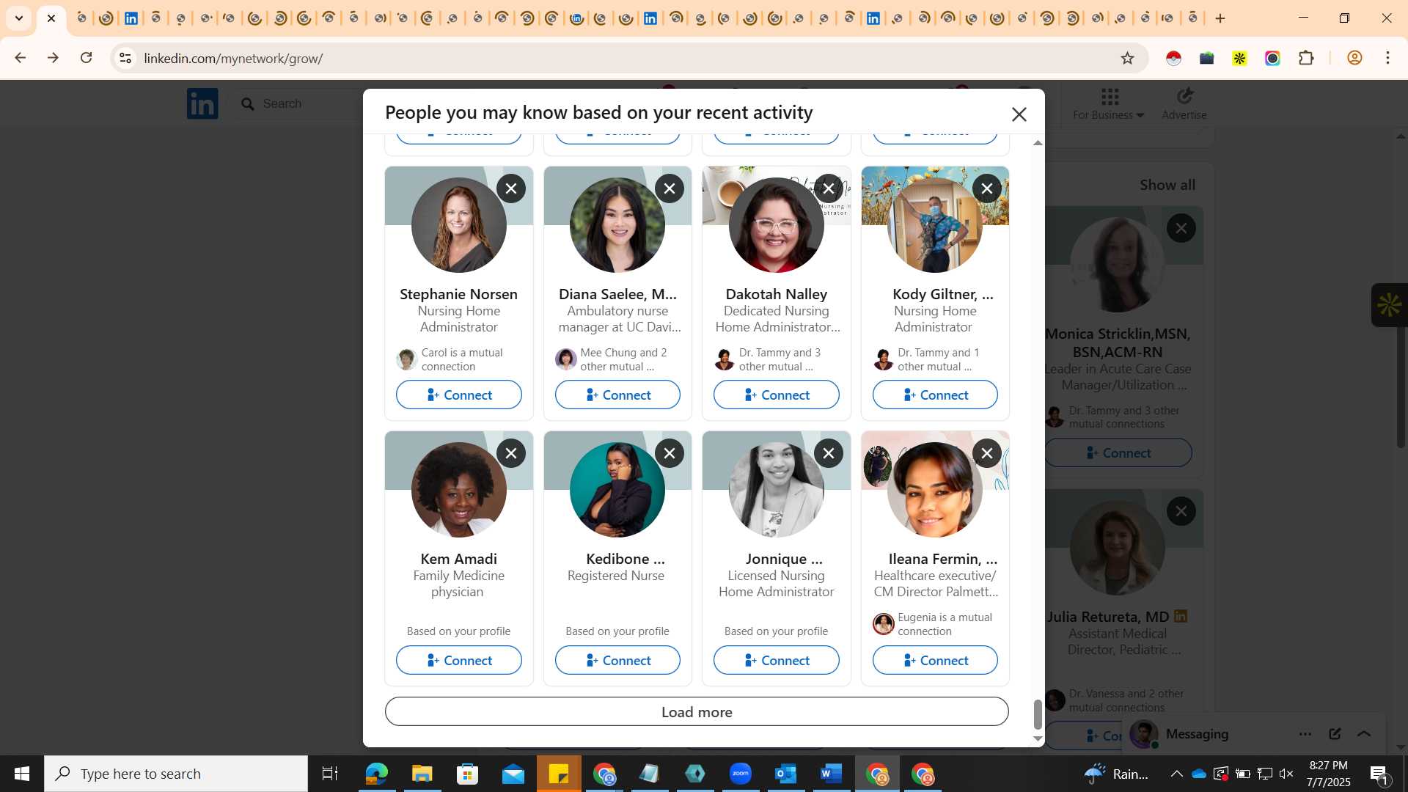The width and height of the screenshot is (1408, 792).
Task: Click the yellow asterisk side panel widget
Action: tap(1390, 305)
